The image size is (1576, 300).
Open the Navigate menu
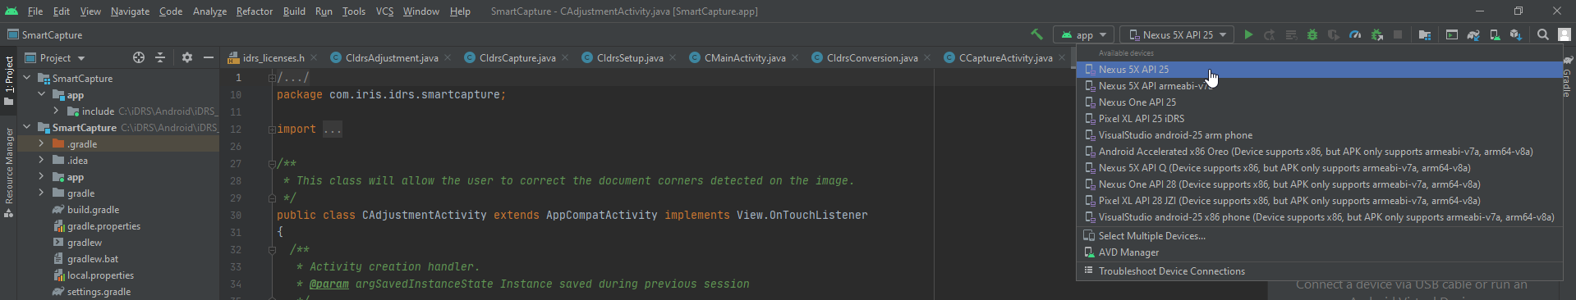(x=130, y=11)
